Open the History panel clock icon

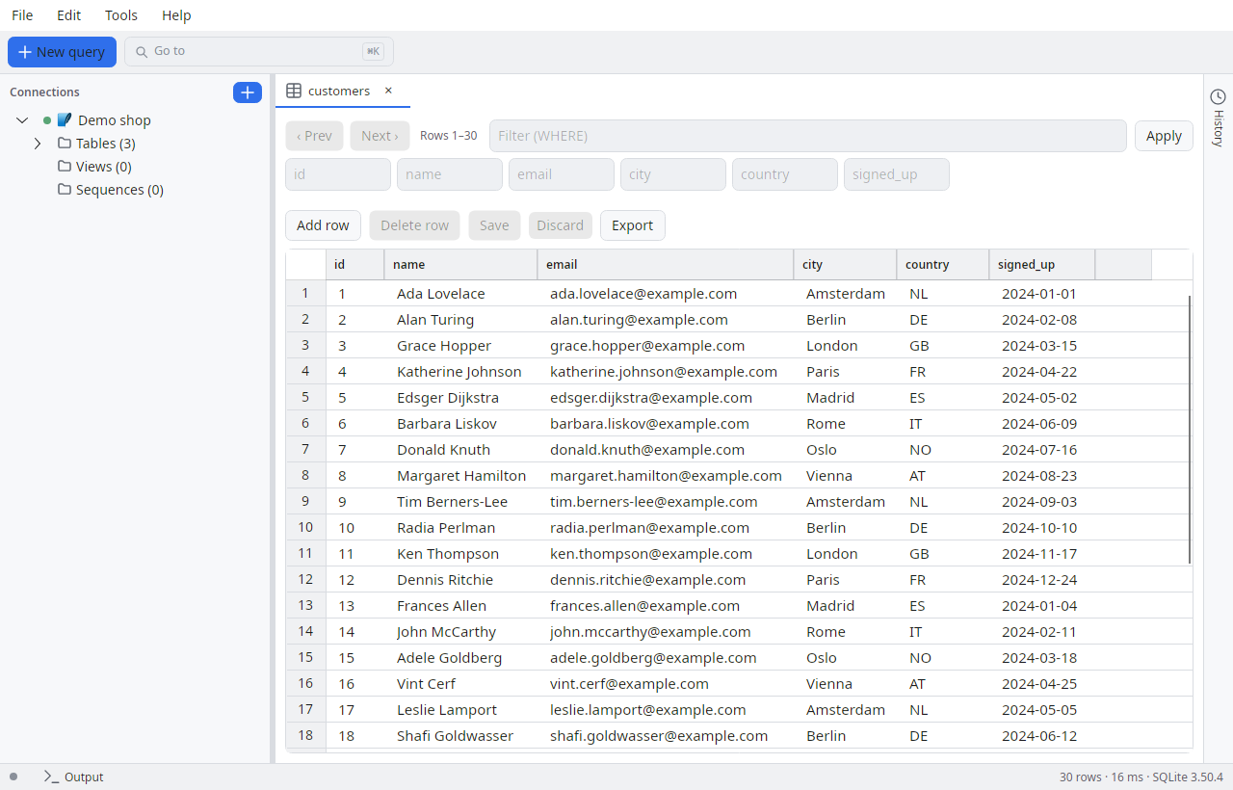(x=1218, y=96)
